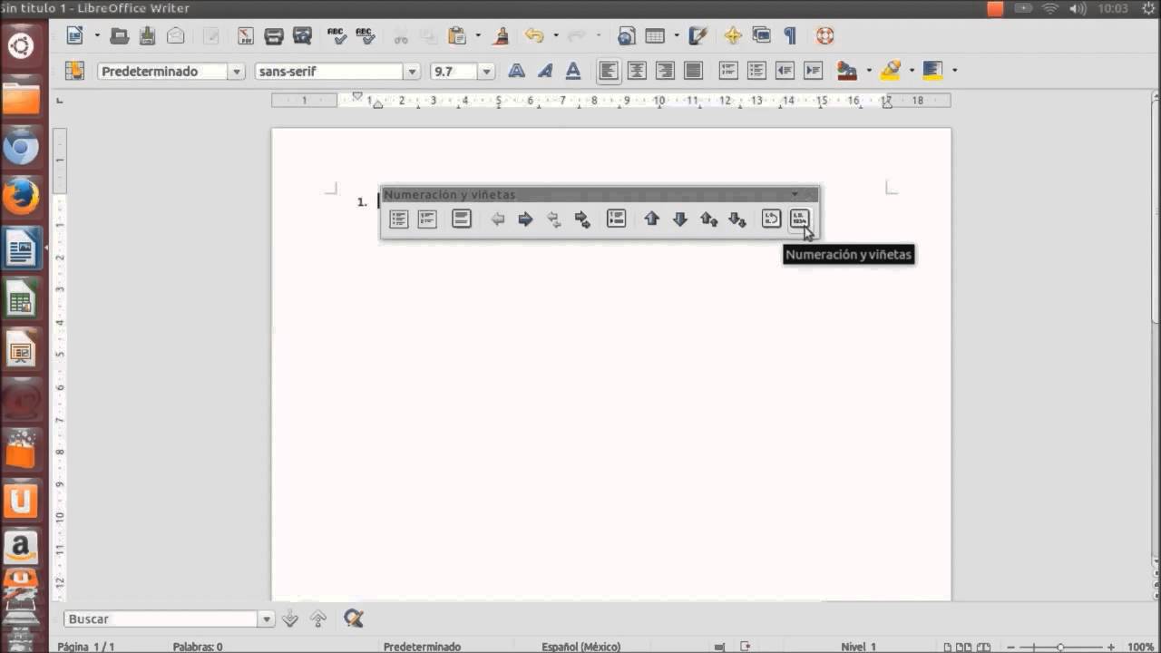Restart list numbering
Image resolution: width=1161 pixels, height=653 pixels.
pos(771,219)
